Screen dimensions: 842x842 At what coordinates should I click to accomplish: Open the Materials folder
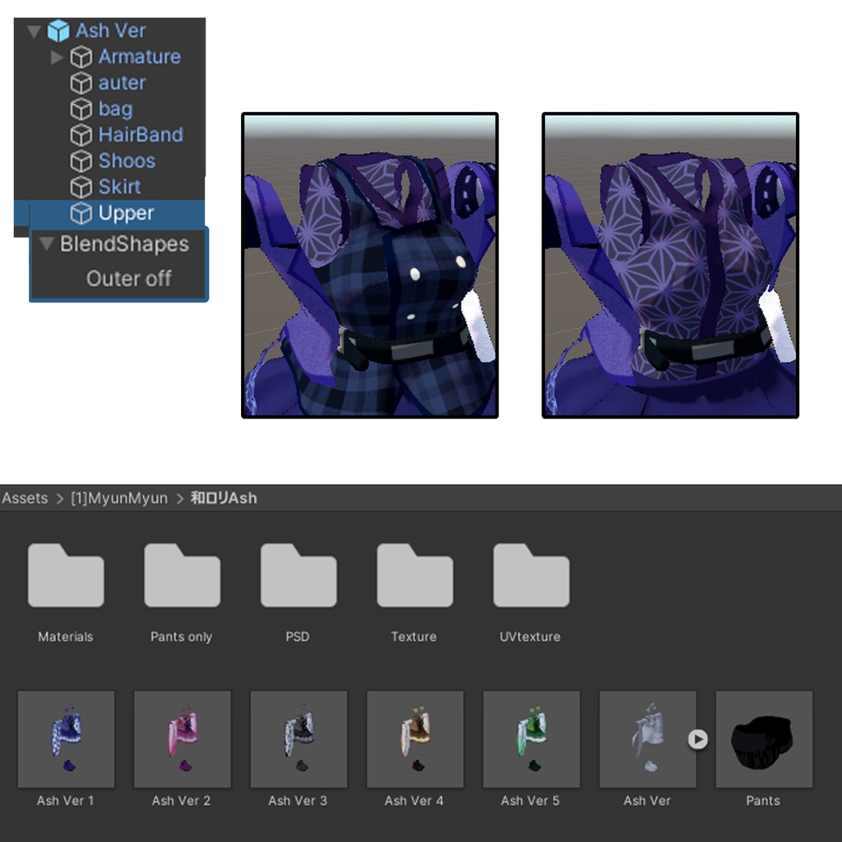66,575
